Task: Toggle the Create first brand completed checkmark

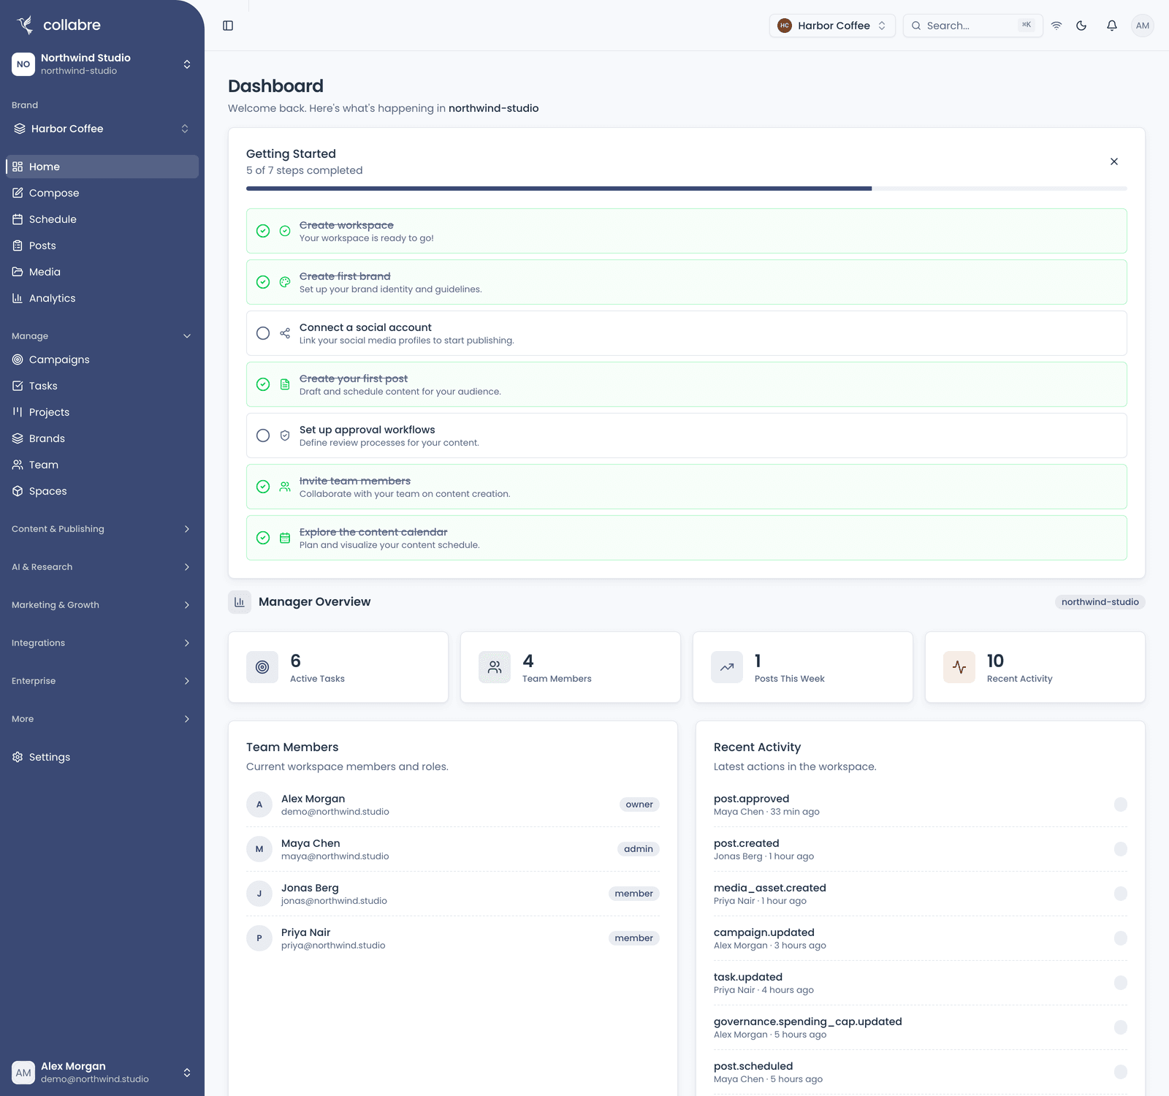Action: coord(263,282)
